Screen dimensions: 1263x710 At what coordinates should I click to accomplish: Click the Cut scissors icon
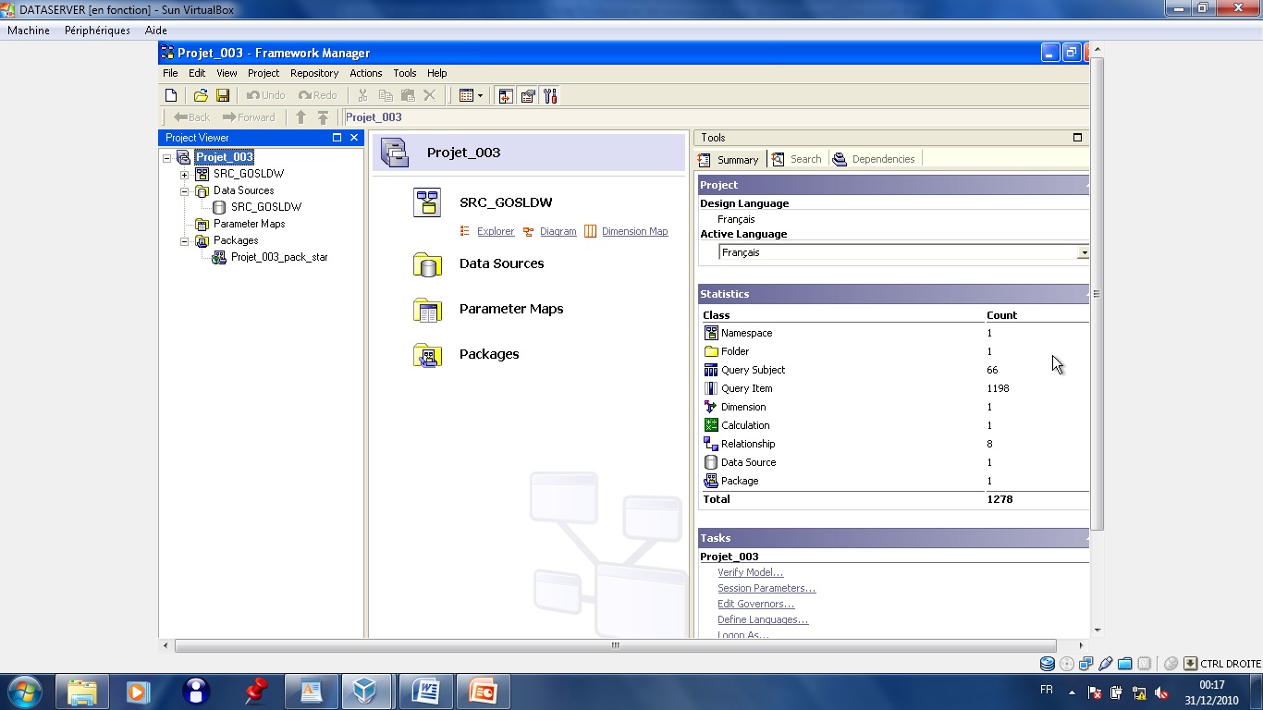click(362, 95)
